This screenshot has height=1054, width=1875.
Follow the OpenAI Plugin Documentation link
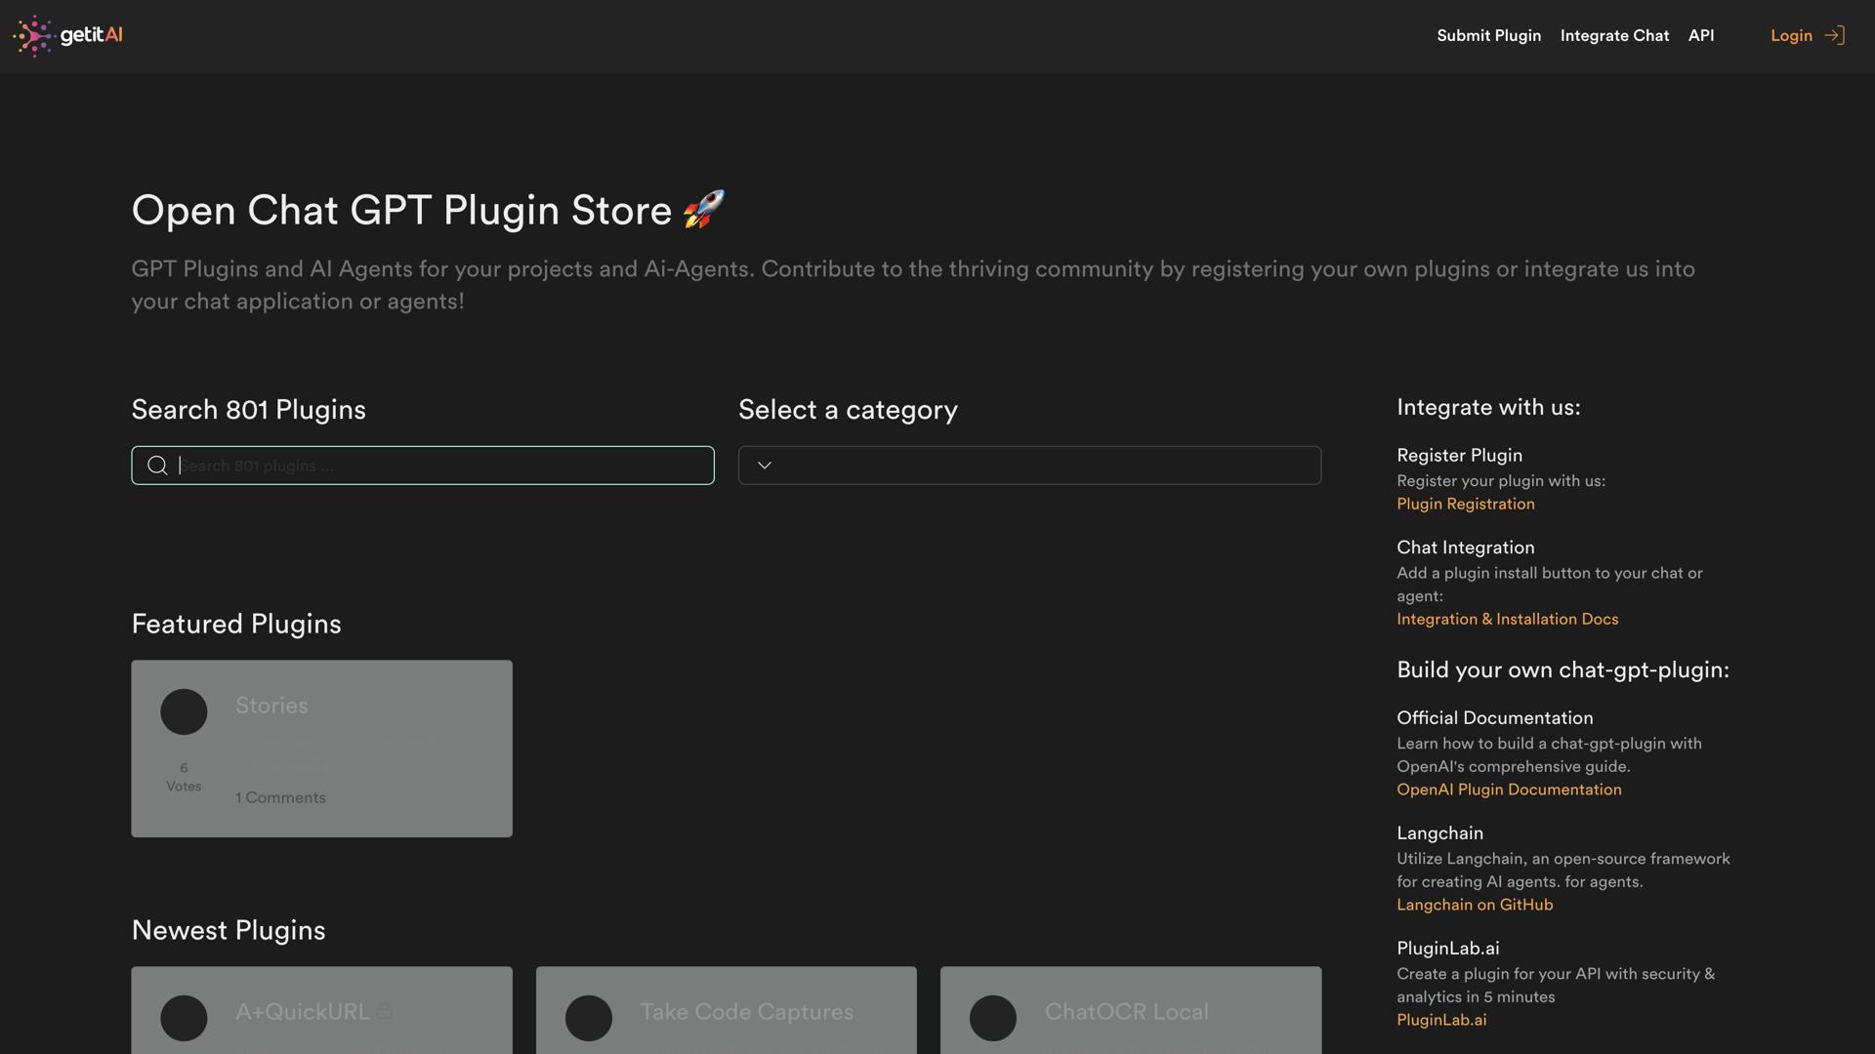(1509, 790)
